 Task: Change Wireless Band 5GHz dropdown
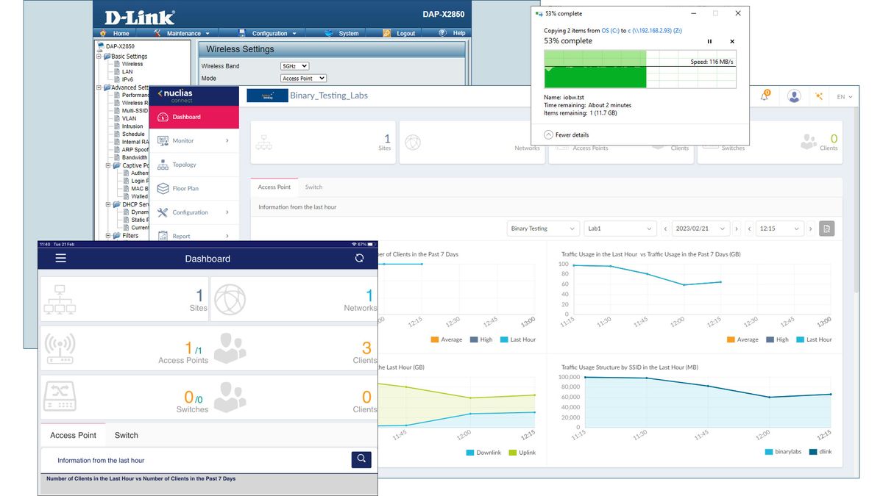pyautogui.click(x=294, y=66)
